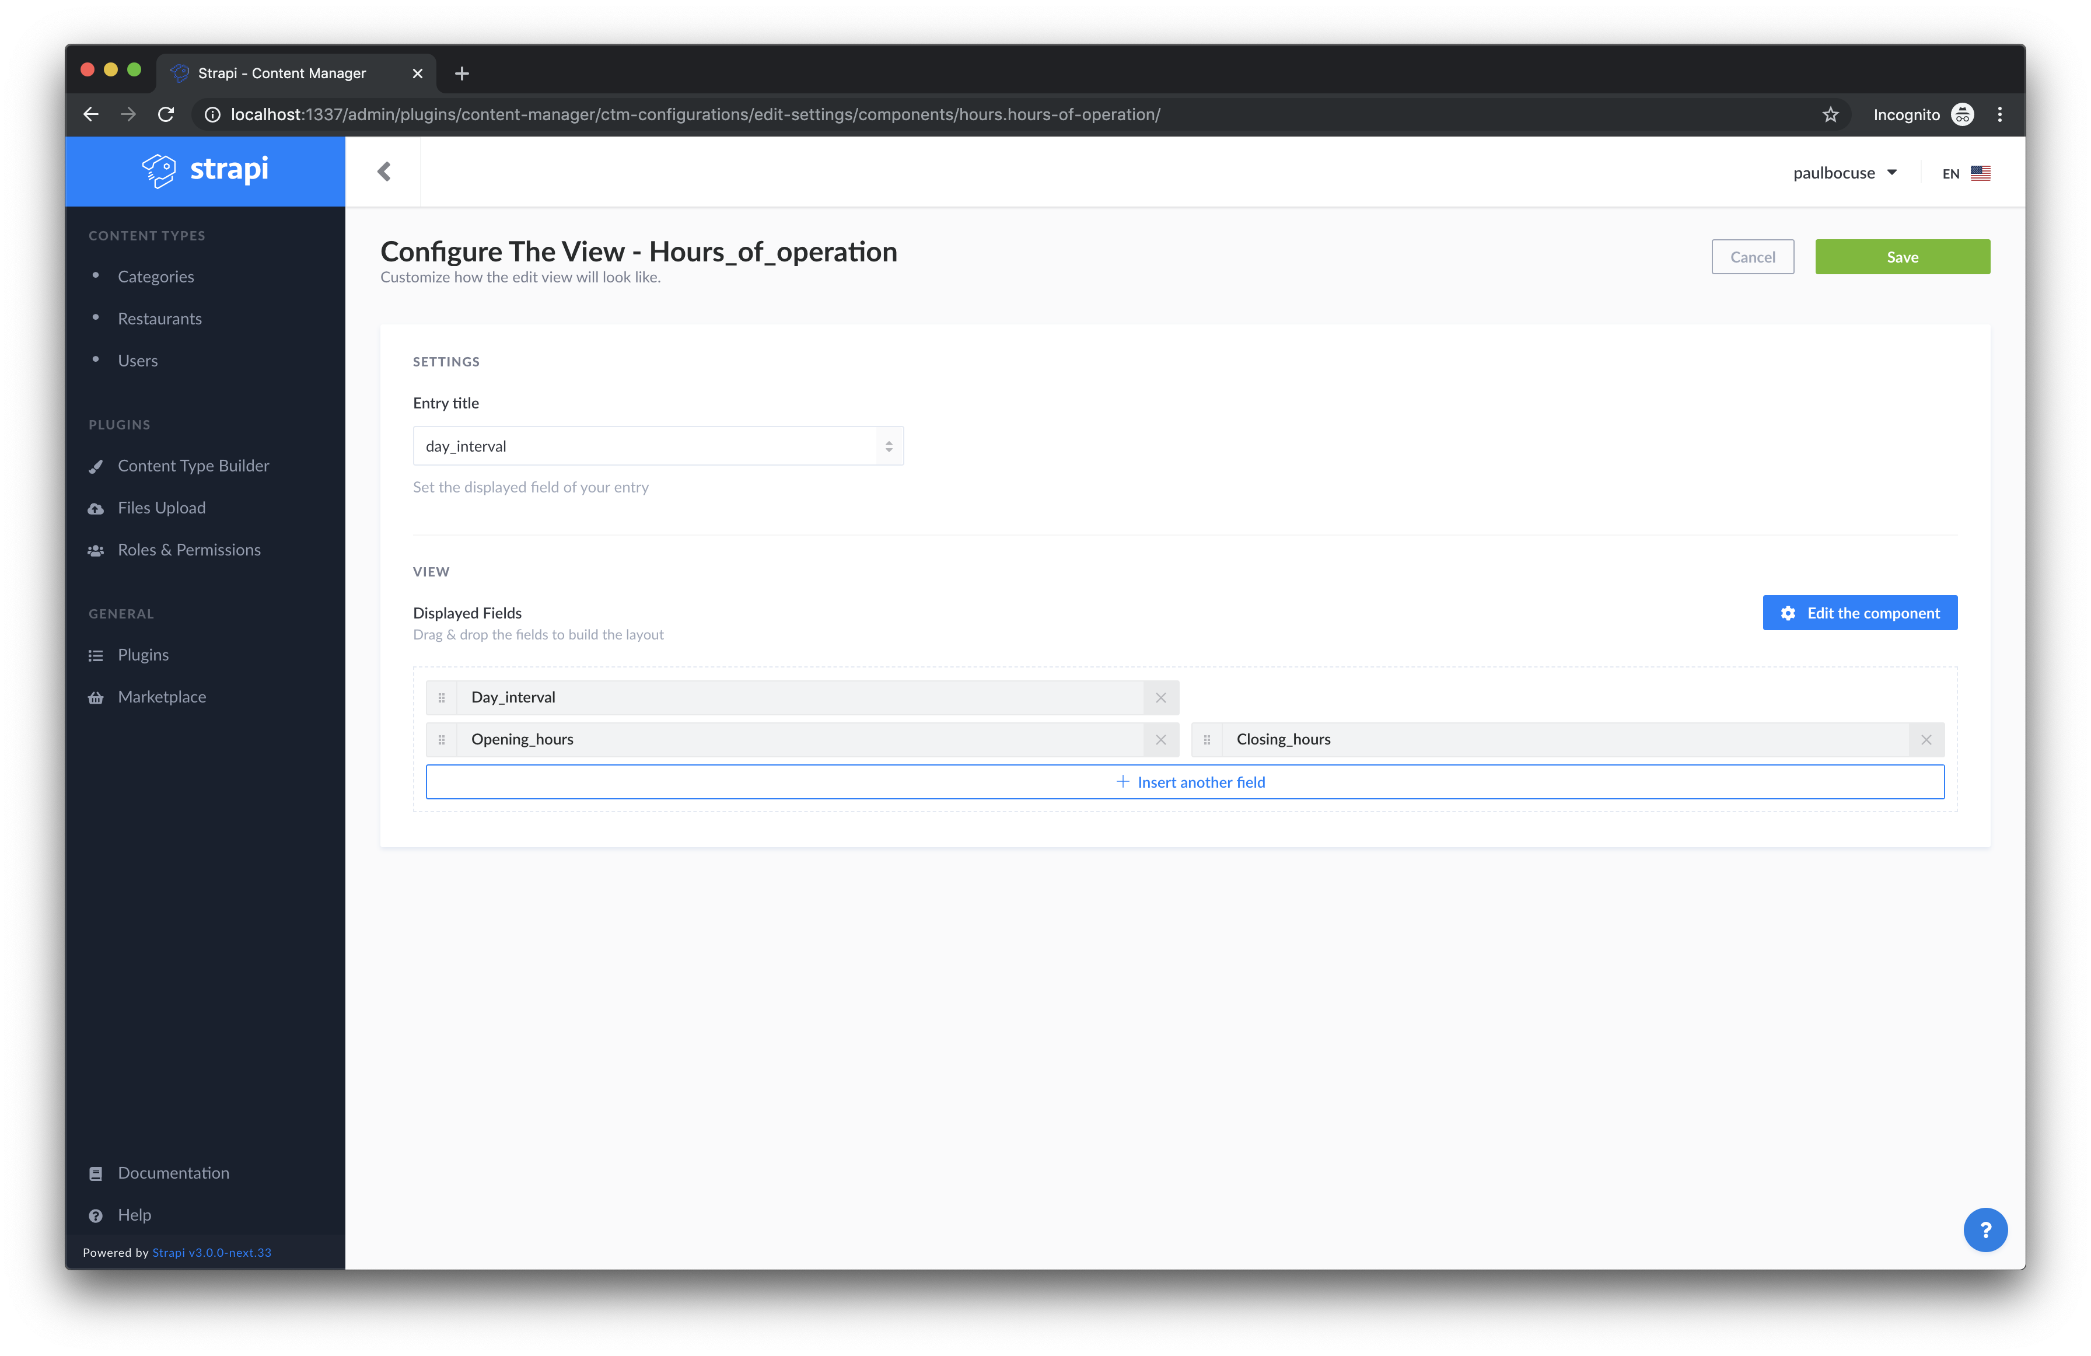Click the browser reload icon
This screenshot has height=1356, width=2091.
point(166,114)
